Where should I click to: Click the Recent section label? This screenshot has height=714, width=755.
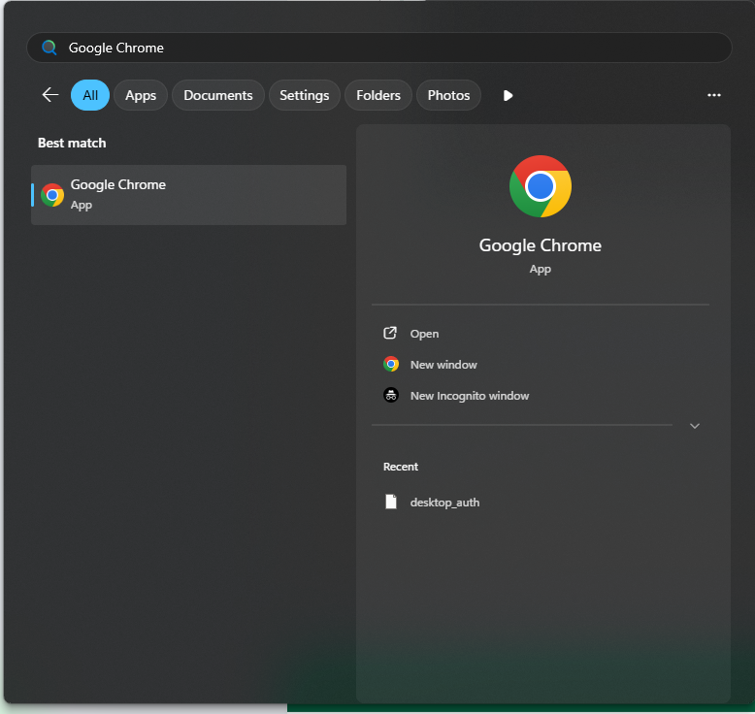[x=401, y=467]
